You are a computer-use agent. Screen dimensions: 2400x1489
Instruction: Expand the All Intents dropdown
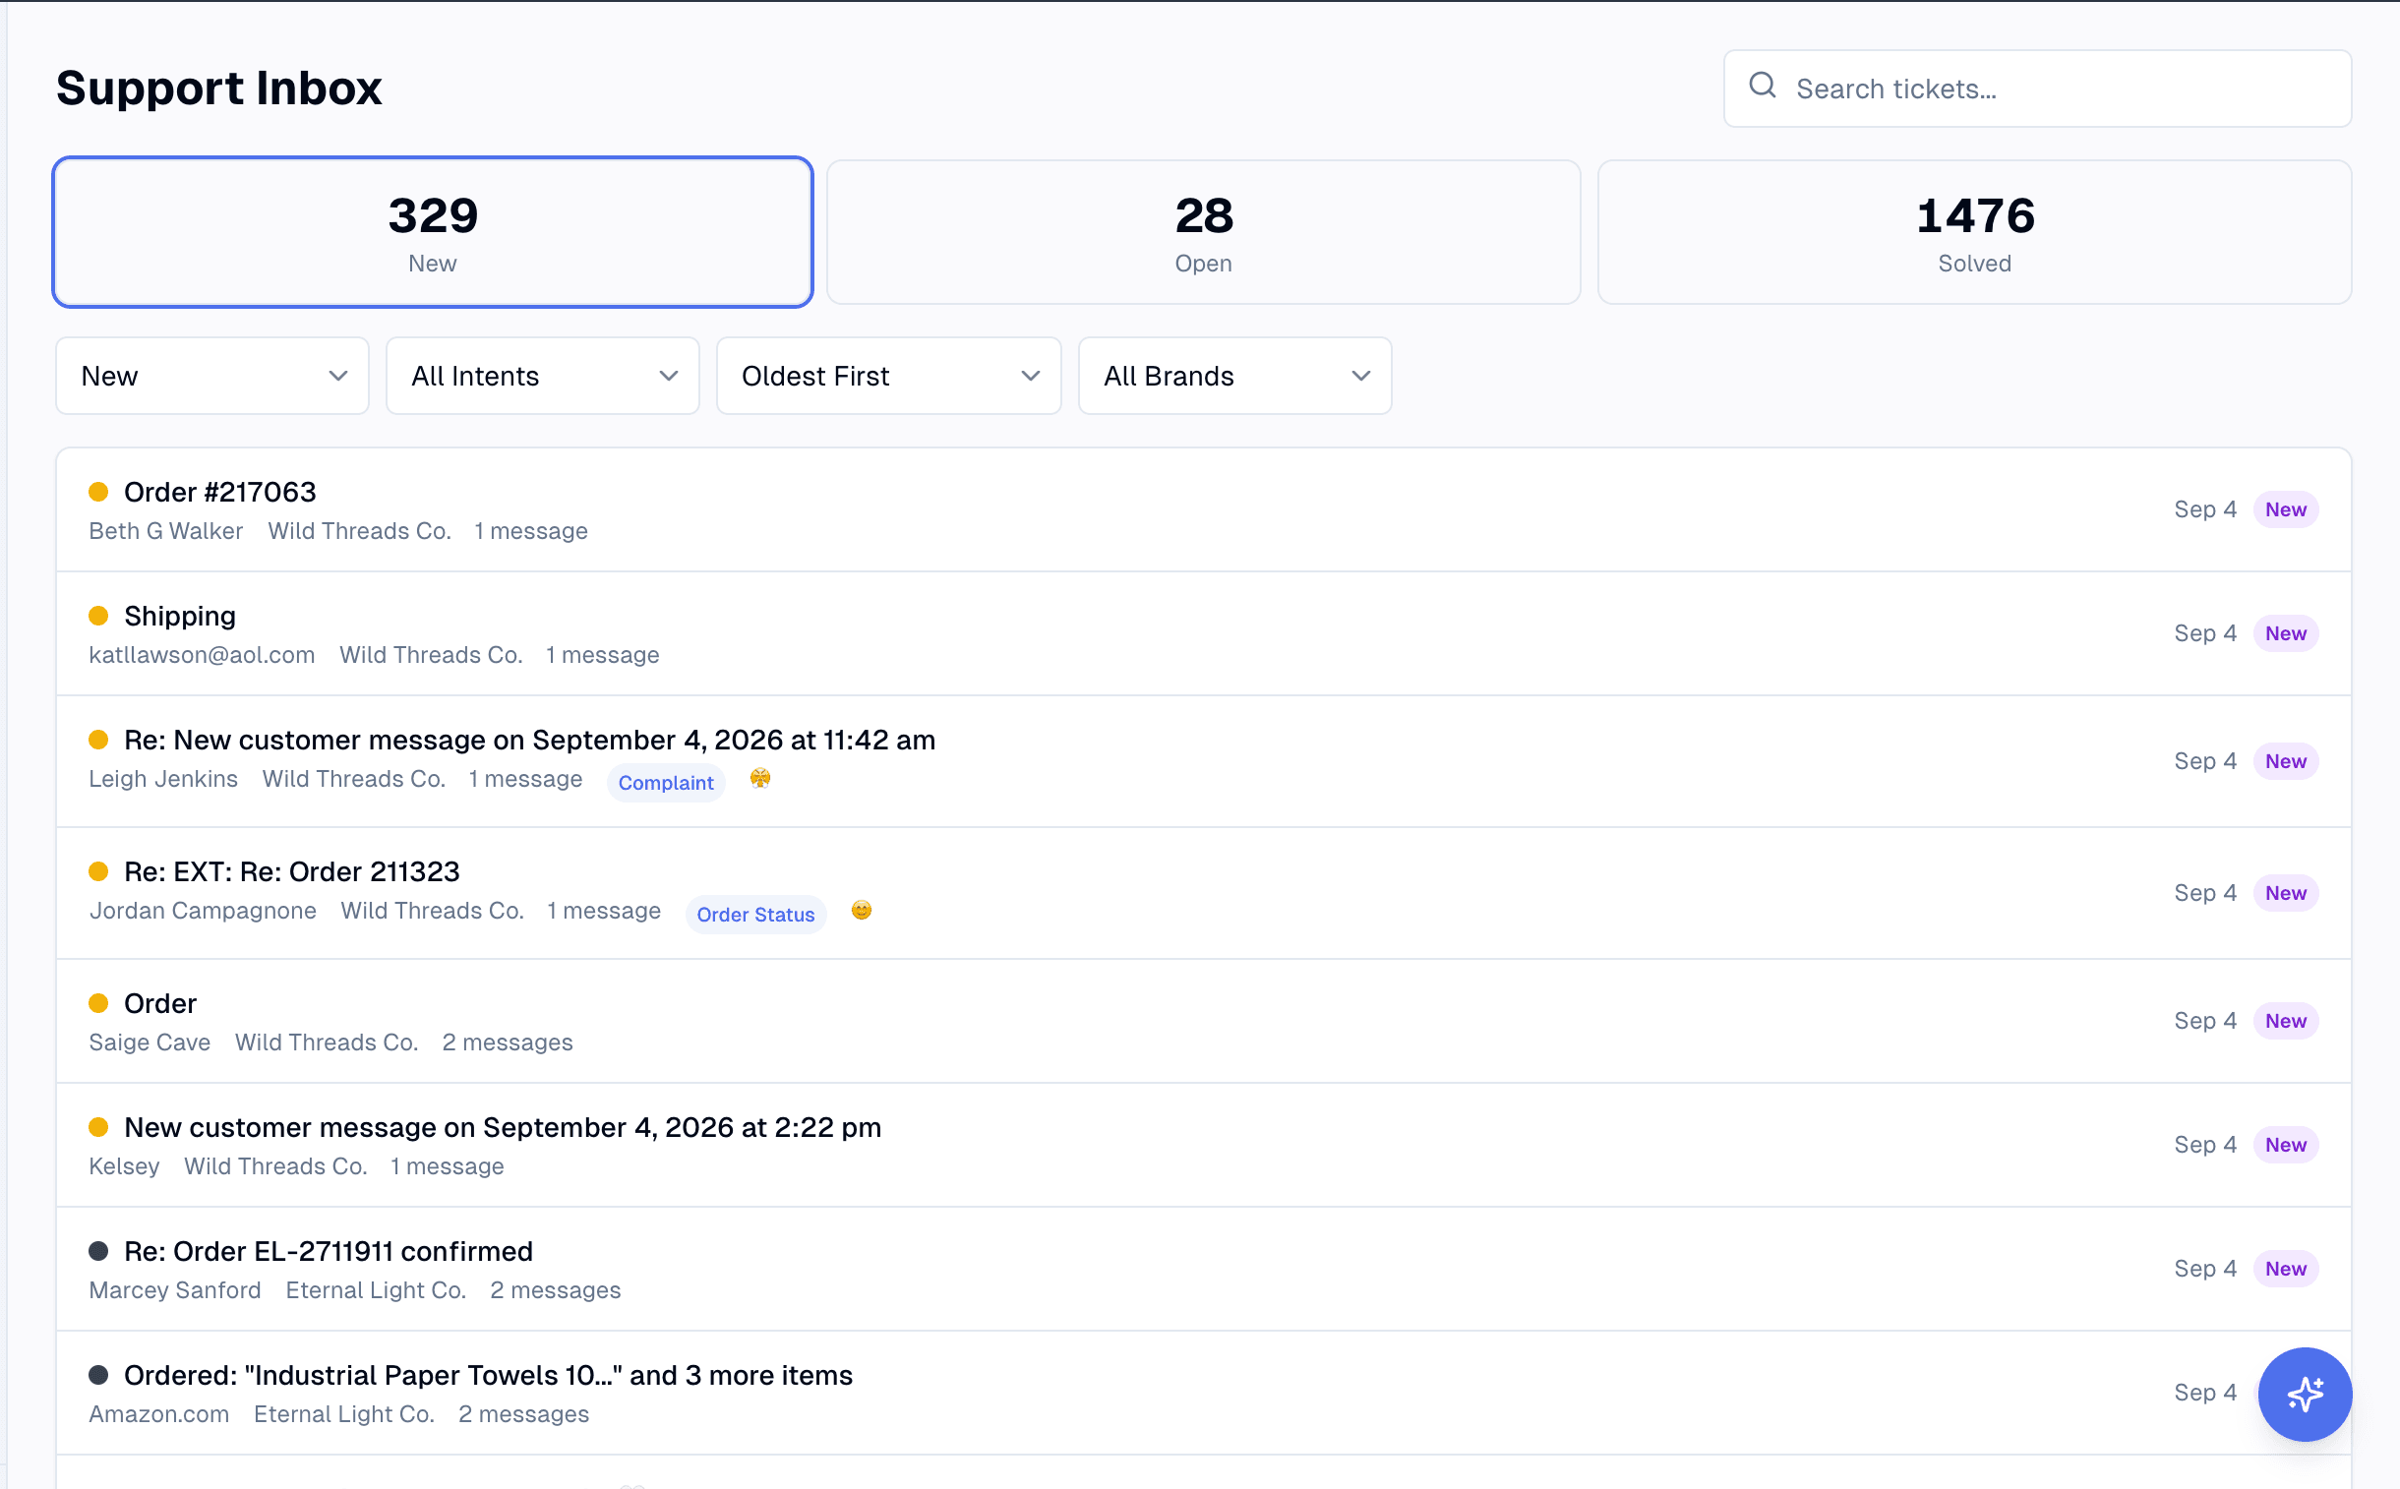coord(543,377)
